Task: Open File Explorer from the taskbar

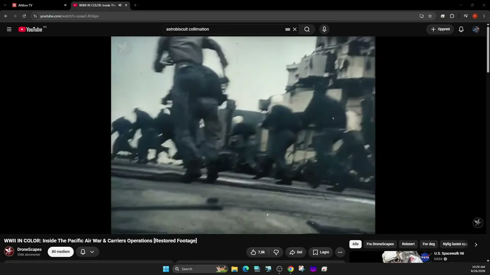Action: pyautogui.click(x=235, y=269)
